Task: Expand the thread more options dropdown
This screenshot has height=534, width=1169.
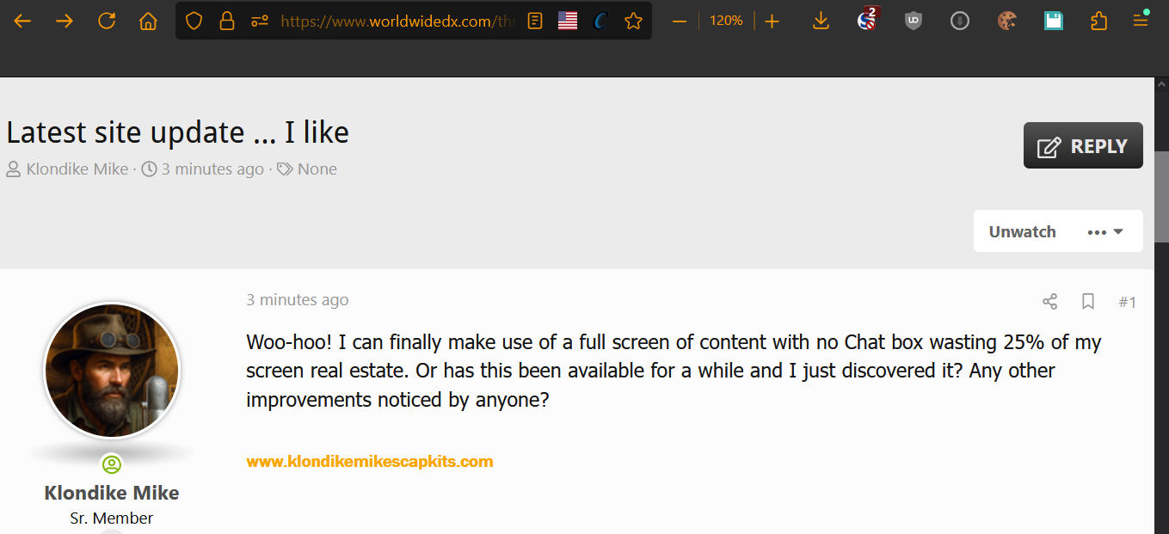Action: [1105, 231]
